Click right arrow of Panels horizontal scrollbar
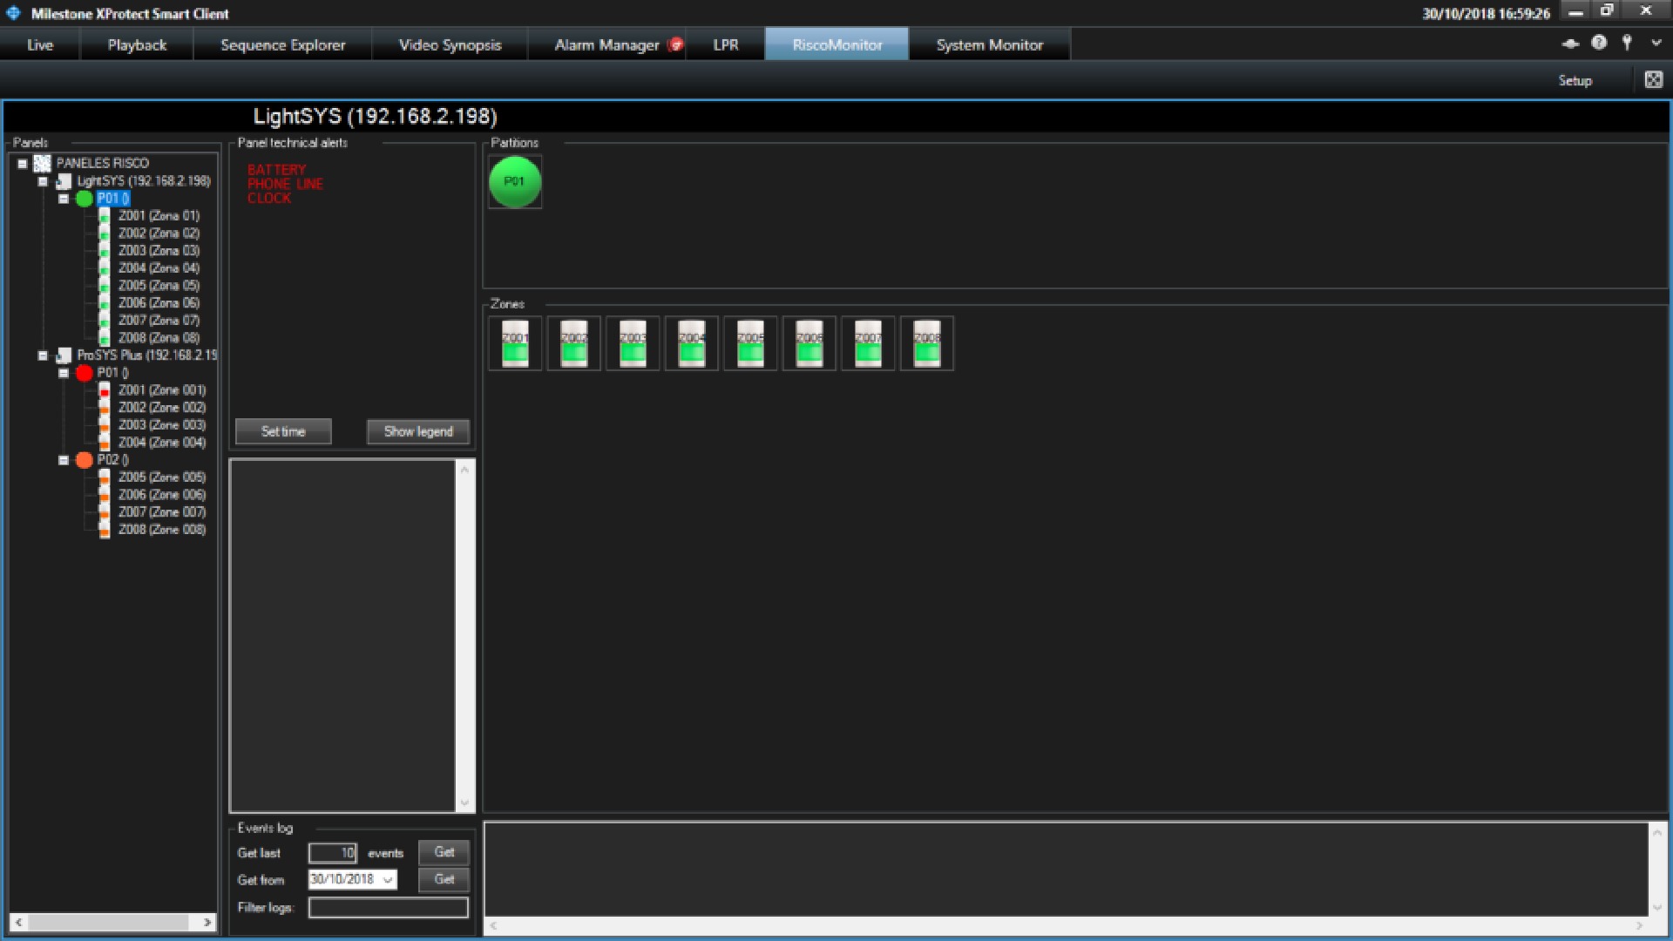Image resolution: width=1673 pixels, height=941 pixels. pos(207,922)
